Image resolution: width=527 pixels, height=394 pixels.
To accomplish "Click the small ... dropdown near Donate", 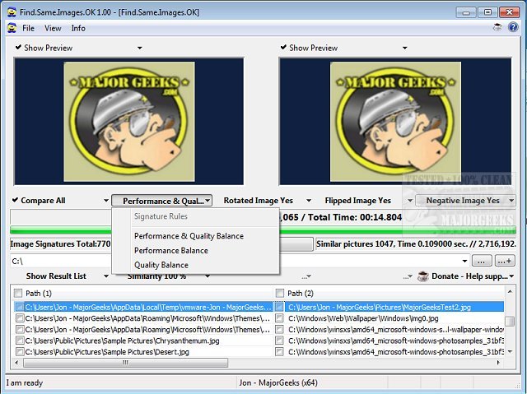I will pos(408,276).
